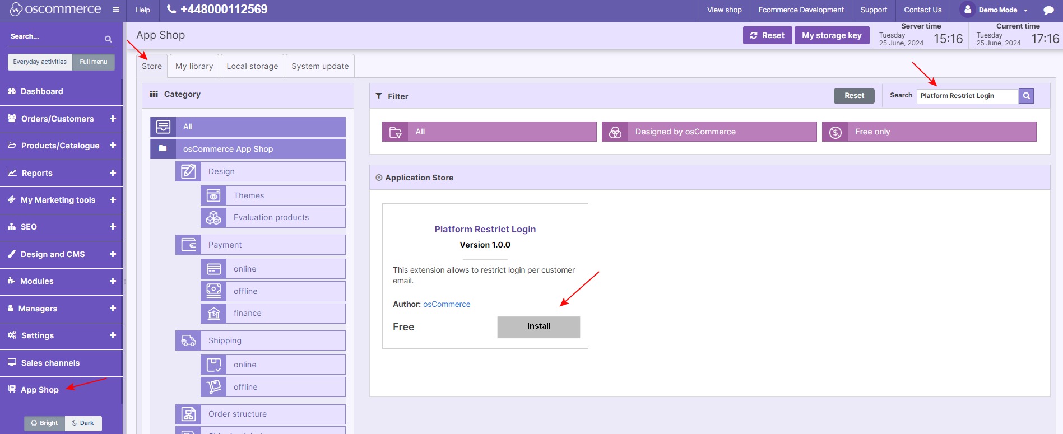Viewport: 1063px width, 434px height.
Task: Expand Orders/Customers menu with plus
Action: 113,119
